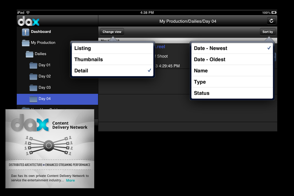Viewport: 294px width, 196px height.
Task: Click the More link in CDN ad
Action: (x=70, y=180)
